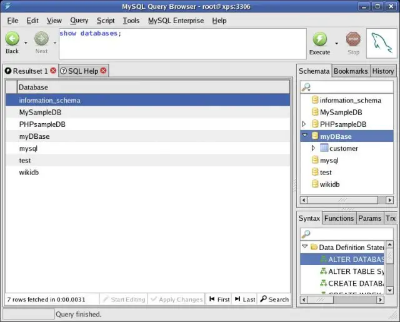Collapse the myDBase schema node
The height and width of the screenshot is (322, 400).
[x=304, y=136]
